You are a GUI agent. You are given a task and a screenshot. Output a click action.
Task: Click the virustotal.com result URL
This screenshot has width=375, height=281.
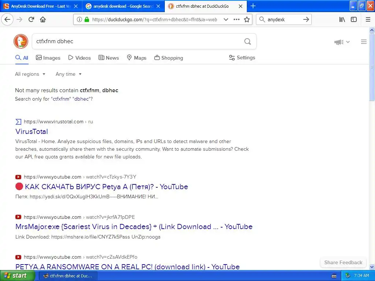pyautogui.click(x=58, y=121)
